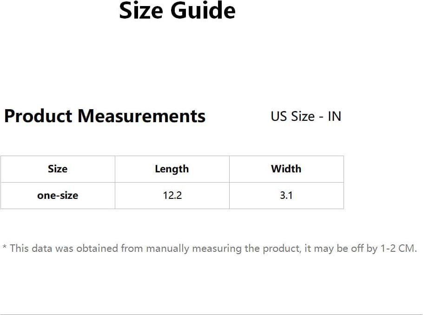Image resolution: width=423 pixels, height=315 pixels.
Task: Click the word product in the footnote
Action: pyautogui.click(x=282, y=249)
